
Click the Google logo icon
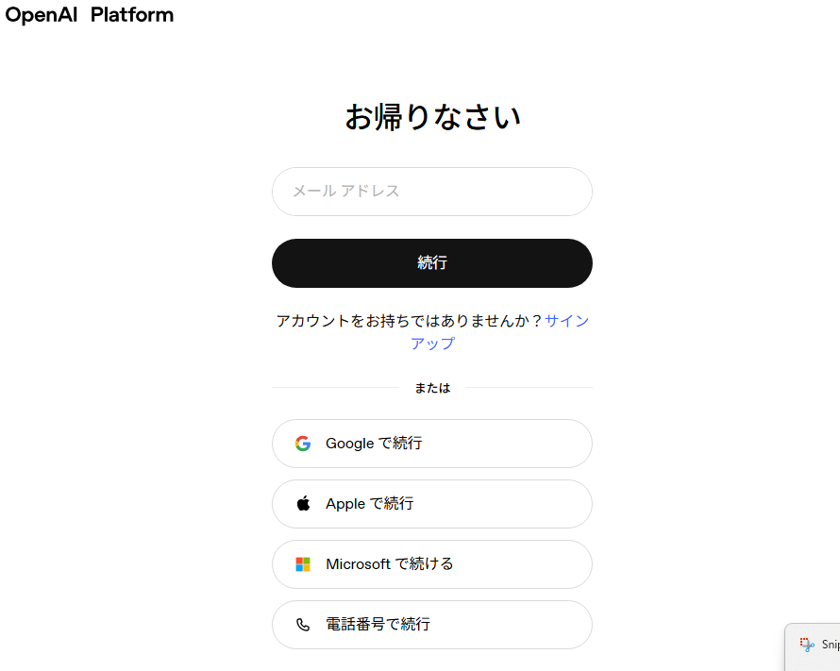click(x=302, y=444)
